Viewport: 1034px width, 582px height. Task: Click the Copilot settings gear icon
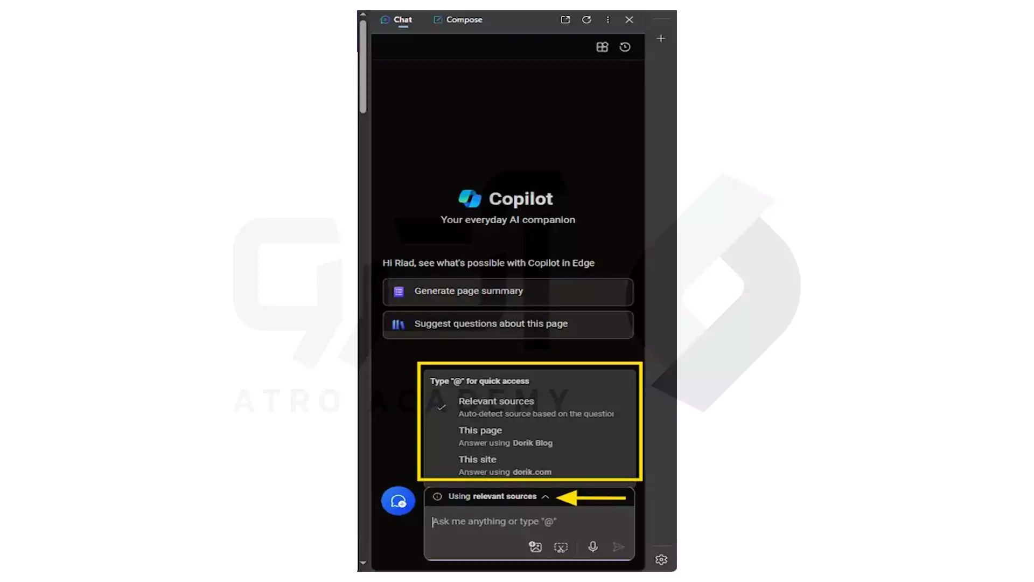pos(660,559)
